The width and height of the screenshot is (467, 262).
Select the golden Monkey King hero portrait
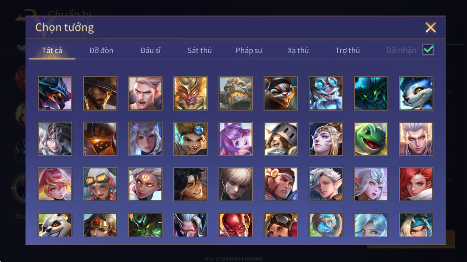[x=190, y=94]
